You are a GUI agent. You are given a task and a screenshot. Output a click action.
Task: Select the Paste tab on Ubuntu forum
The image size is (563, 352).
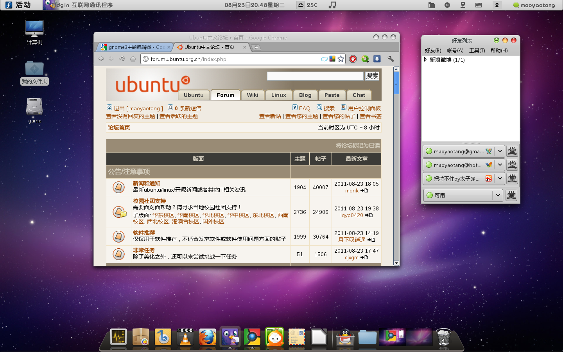(332, 95)
